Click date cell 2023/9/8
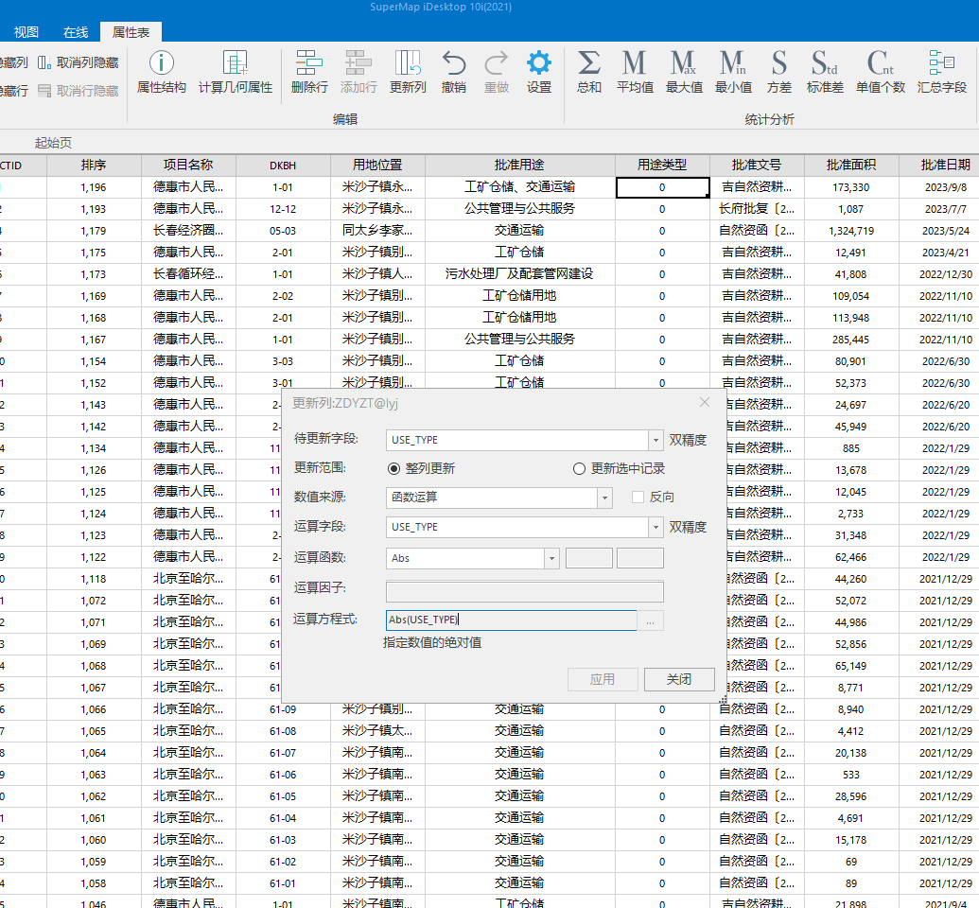979x908 pixels. pos(941,187)
